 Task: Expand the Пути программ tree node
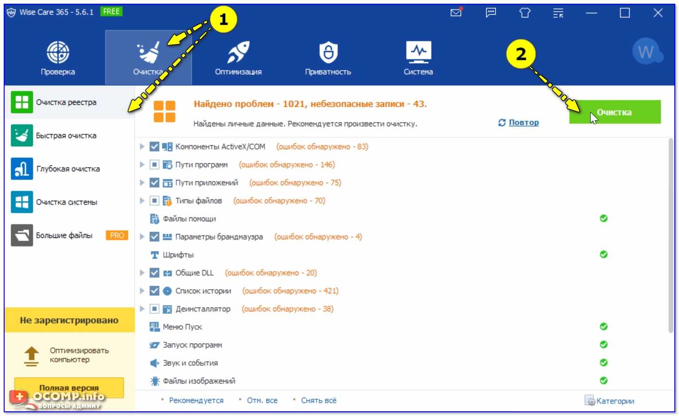pyautogui.click(x=142, y=165)
